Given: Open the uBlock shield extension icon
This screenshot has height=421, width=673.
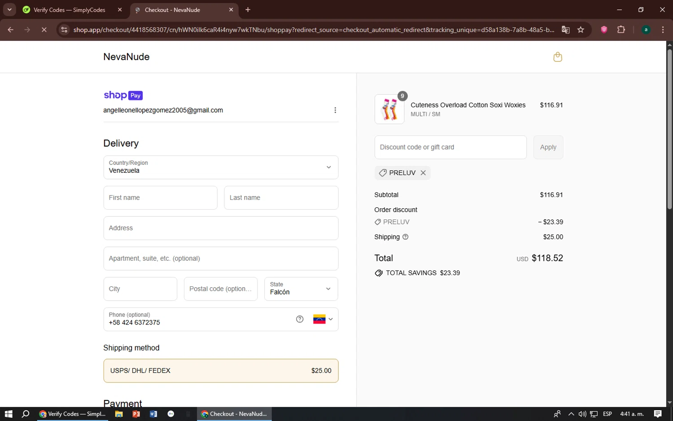Looking at the screenshot, I should [604, 30].
